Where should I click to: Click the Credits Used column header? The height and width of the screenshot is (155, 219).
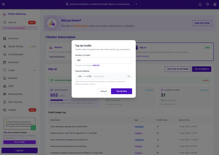coord(162,120)
